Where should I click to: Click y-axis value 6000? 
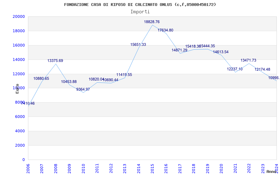(20, 117)
